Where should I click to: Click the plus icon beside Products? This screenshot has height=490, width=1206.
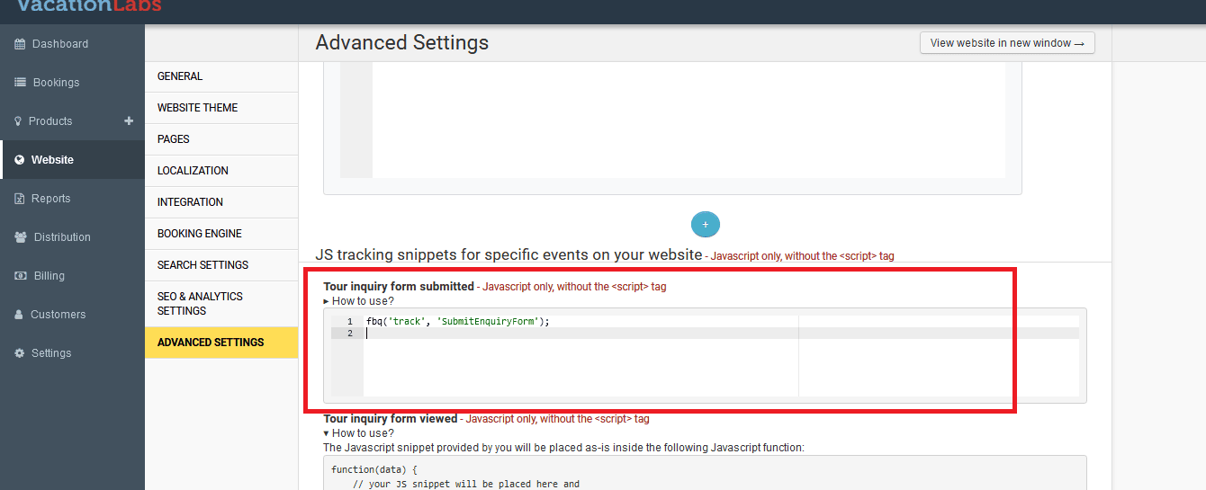(129, 120)
